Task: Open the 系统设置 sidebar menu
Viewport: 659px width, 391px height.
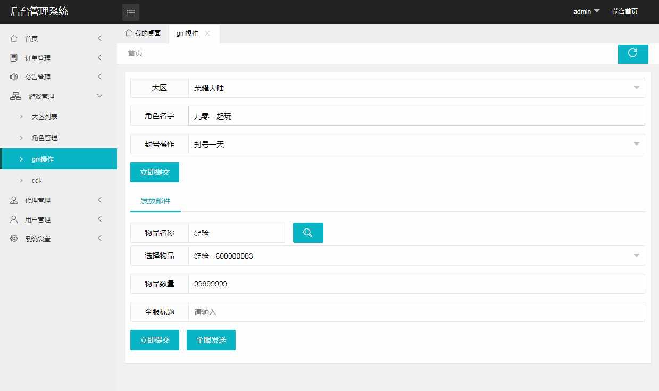Action: tap(59, 239)
